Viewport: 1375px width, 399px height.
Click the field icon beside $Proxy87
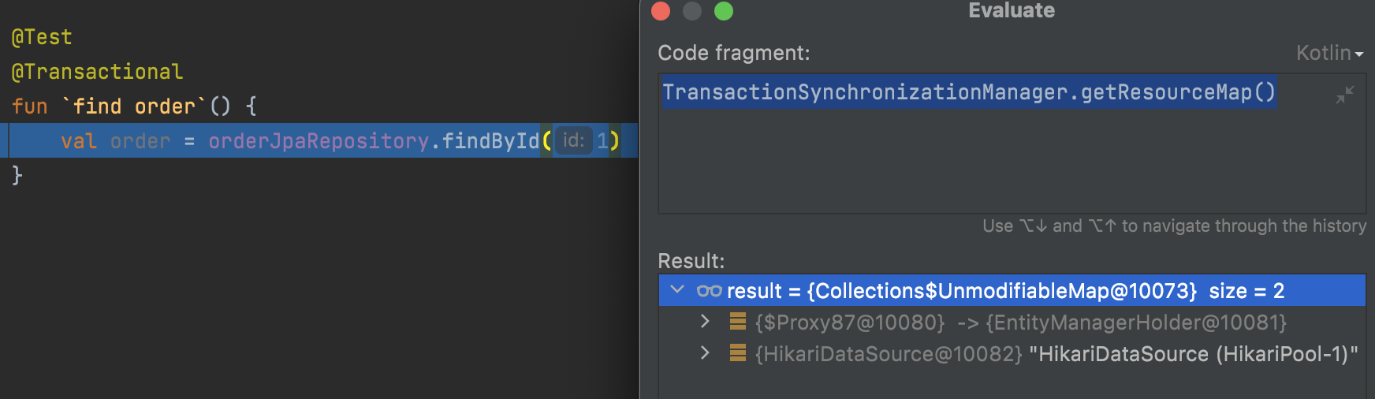tap(738, 321)
